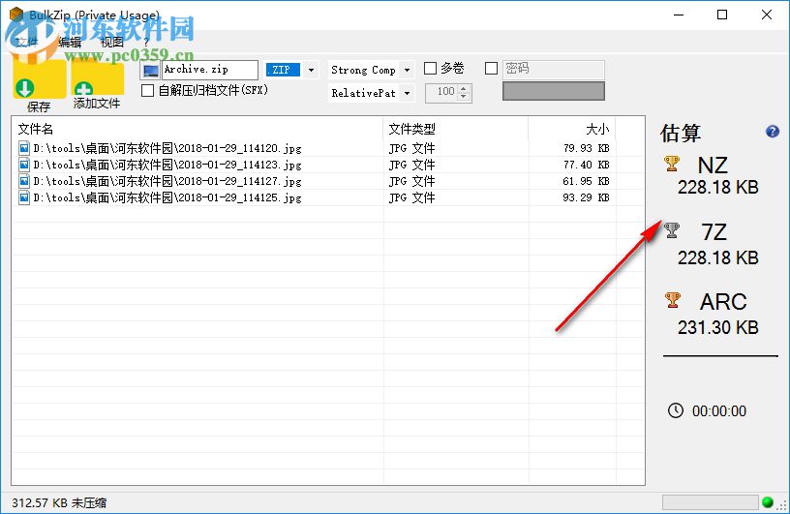Open the blue help question icon

[x=772, y=132]
